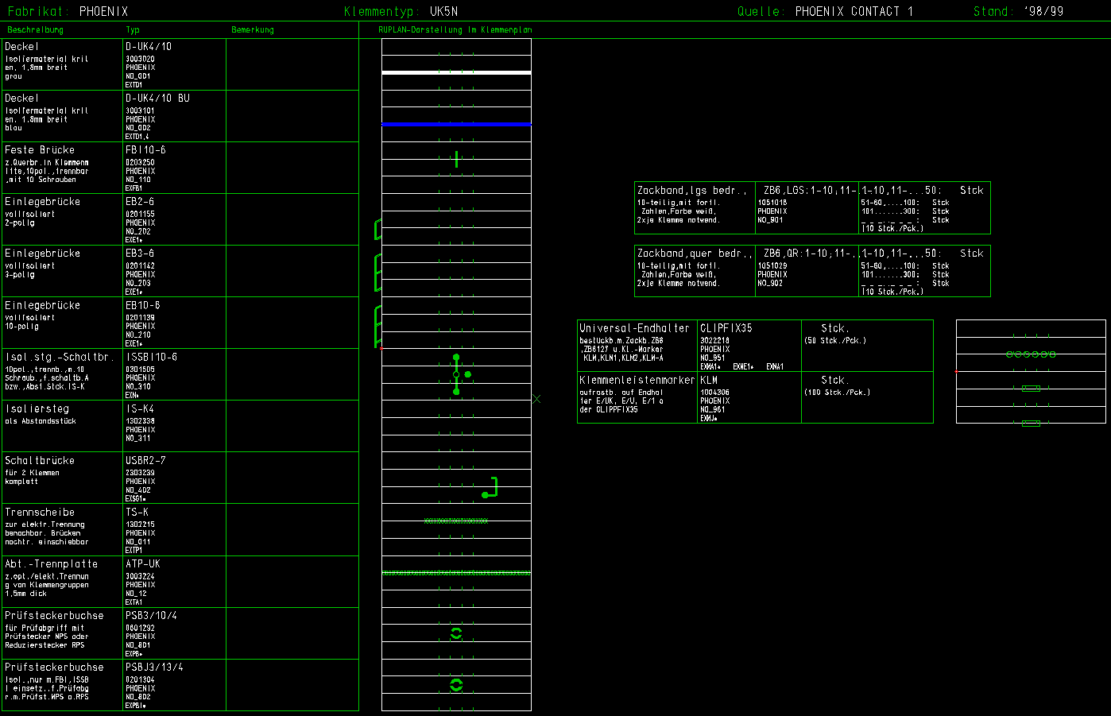The image size is (1111, 716).
Task: Select the TS-K hatched separator disc symbol
Action: pos(456,521)
